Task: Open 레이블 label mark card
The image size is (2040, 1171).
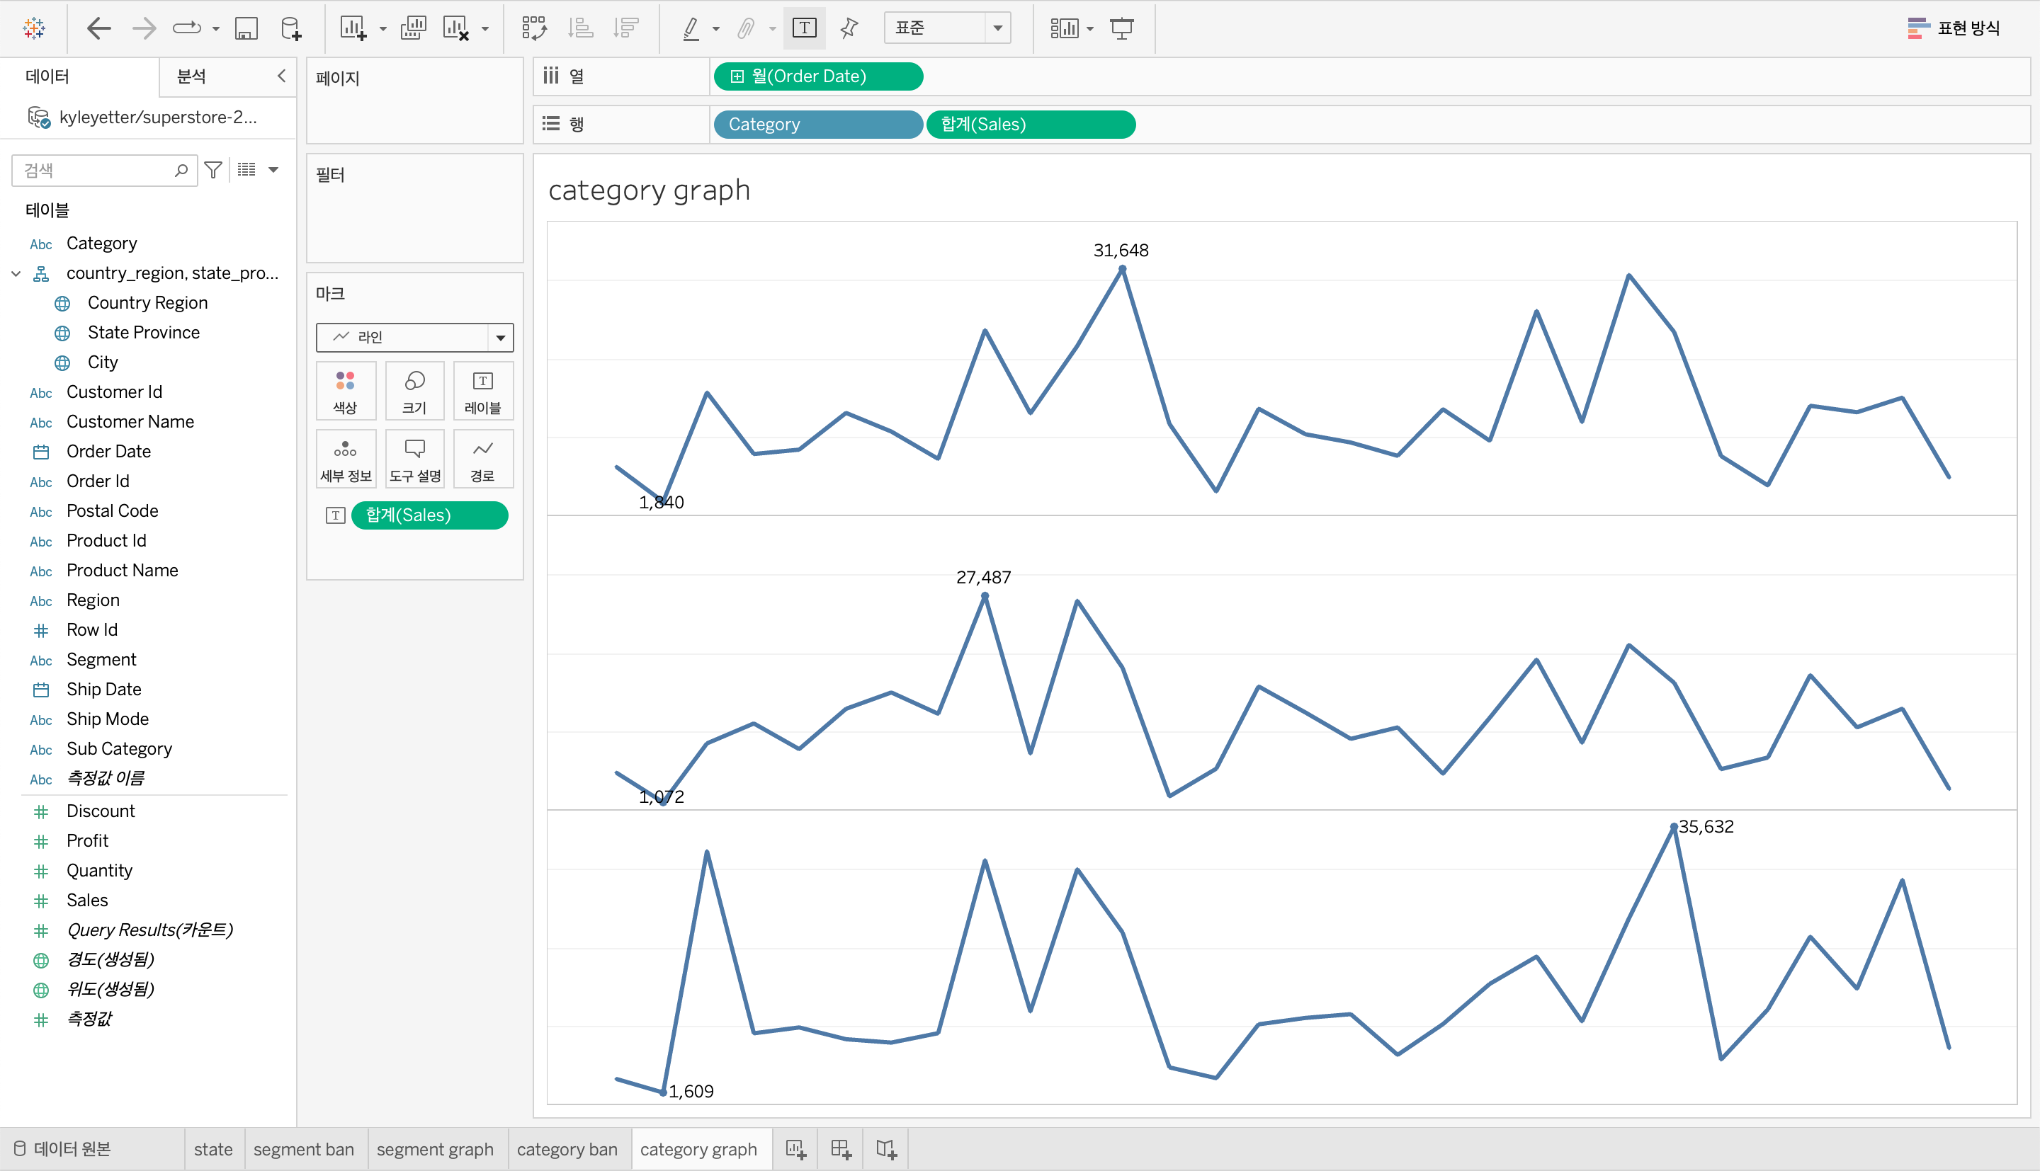Action: (482, 391)
